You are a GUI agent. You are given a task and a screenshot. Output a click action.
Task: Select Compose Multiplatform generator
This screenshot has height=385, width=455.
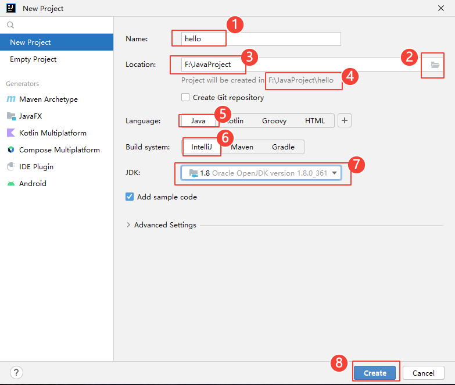pyautogui.click(x=56, y=150)
